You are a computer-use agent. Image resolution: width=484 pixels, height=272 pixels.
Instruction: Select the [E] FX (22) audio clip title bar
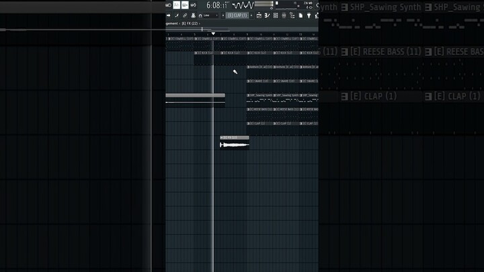point(235,138)
